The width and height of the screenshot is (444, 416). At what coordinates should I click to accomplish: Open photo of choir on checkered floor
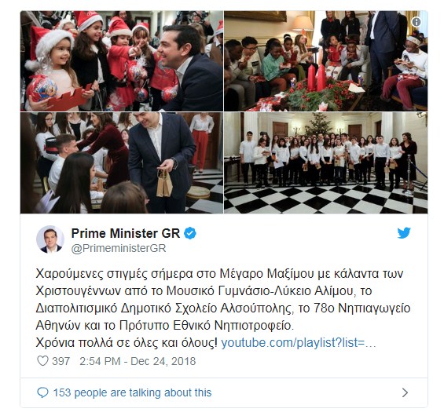(326, 163)
